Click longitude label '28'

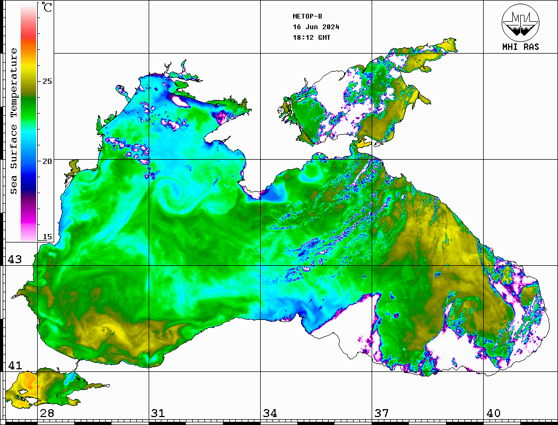[47, 413]
